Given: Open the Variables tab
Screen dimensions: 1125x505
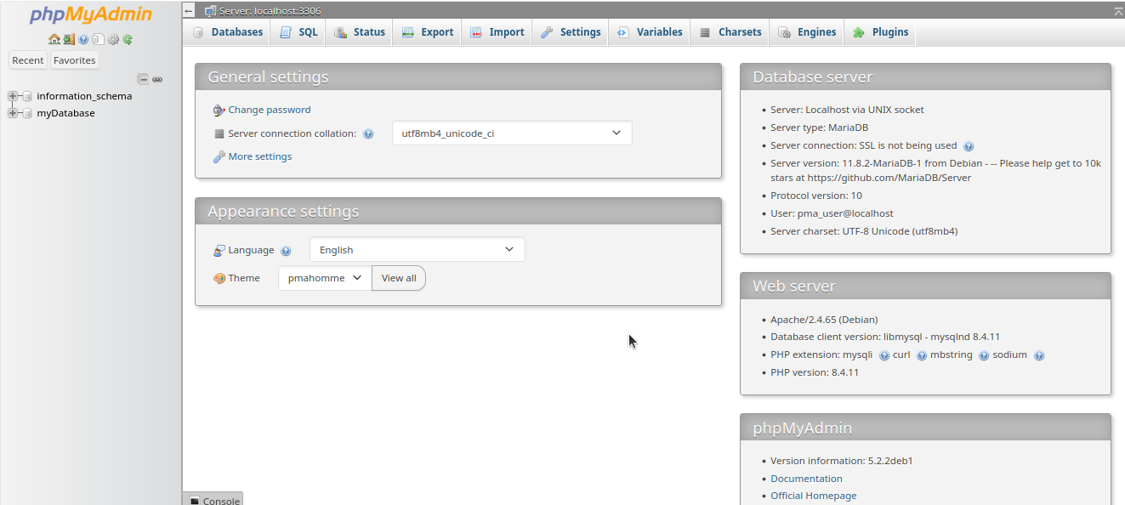Looking at the screenshot, I should (650, 32).
